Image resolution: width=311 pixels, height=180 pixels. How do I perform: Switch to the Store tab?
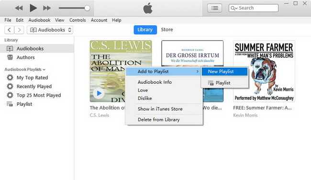coord(167,30)
